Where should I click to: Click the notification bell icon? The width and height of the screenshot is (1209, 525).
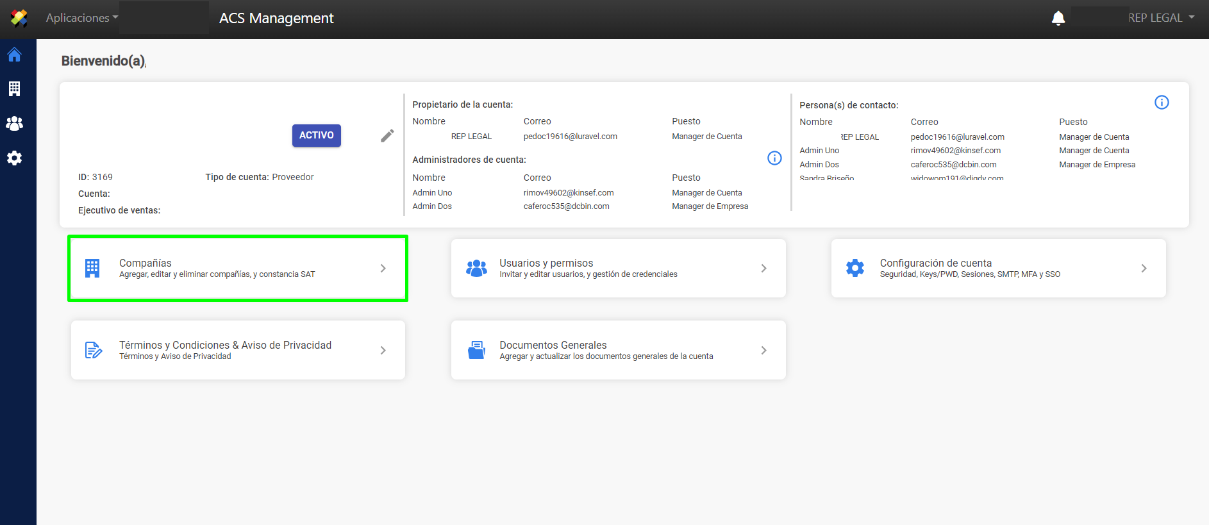[1058, 19]
